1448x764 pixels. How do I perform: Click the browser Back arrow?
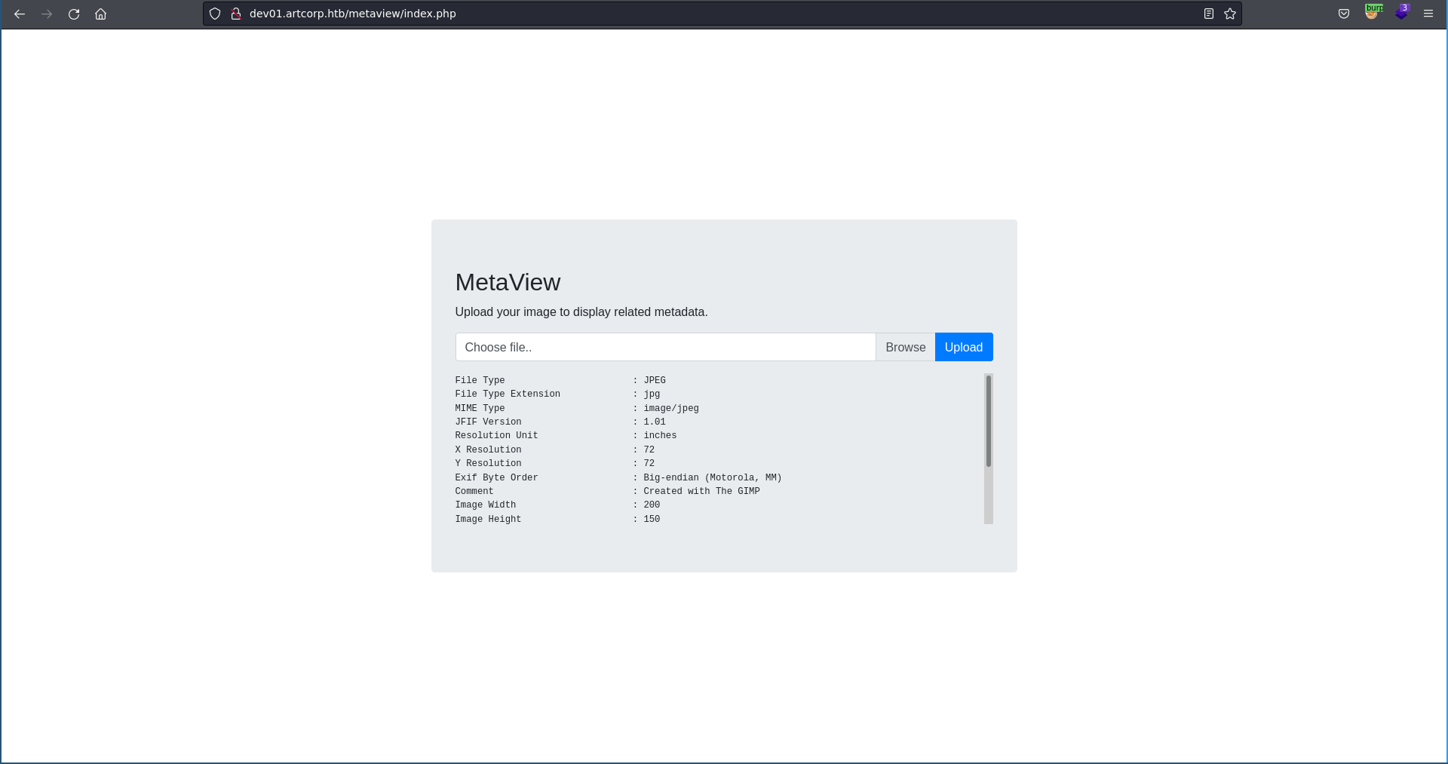(x=20, y=14)
